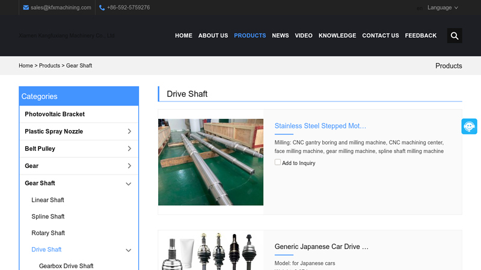This screenshot has width=481, height=270.
Task: Open the ABOUT US page
Action: [213, 35]
